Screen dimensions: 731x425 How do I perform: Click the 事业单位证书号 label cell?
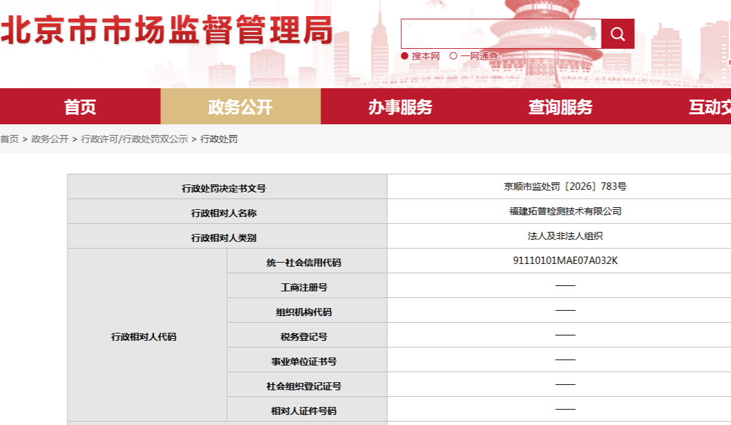(x=307, y=360)
